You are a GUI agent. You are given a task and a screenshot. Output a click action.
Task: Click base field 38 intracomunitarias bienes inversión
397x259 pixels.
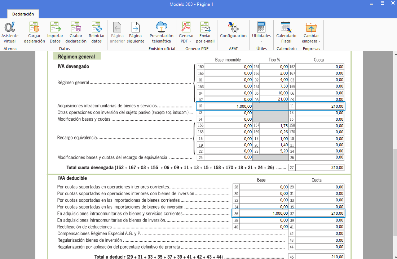(x=264, y=220)
